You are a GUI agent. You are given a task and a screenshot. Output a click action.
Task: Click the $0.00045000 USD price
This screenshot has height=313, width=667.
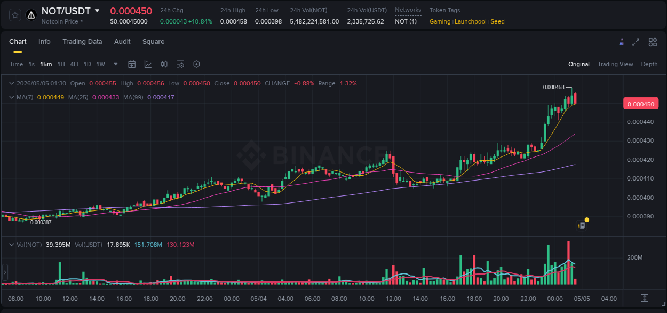coord(129,21)
